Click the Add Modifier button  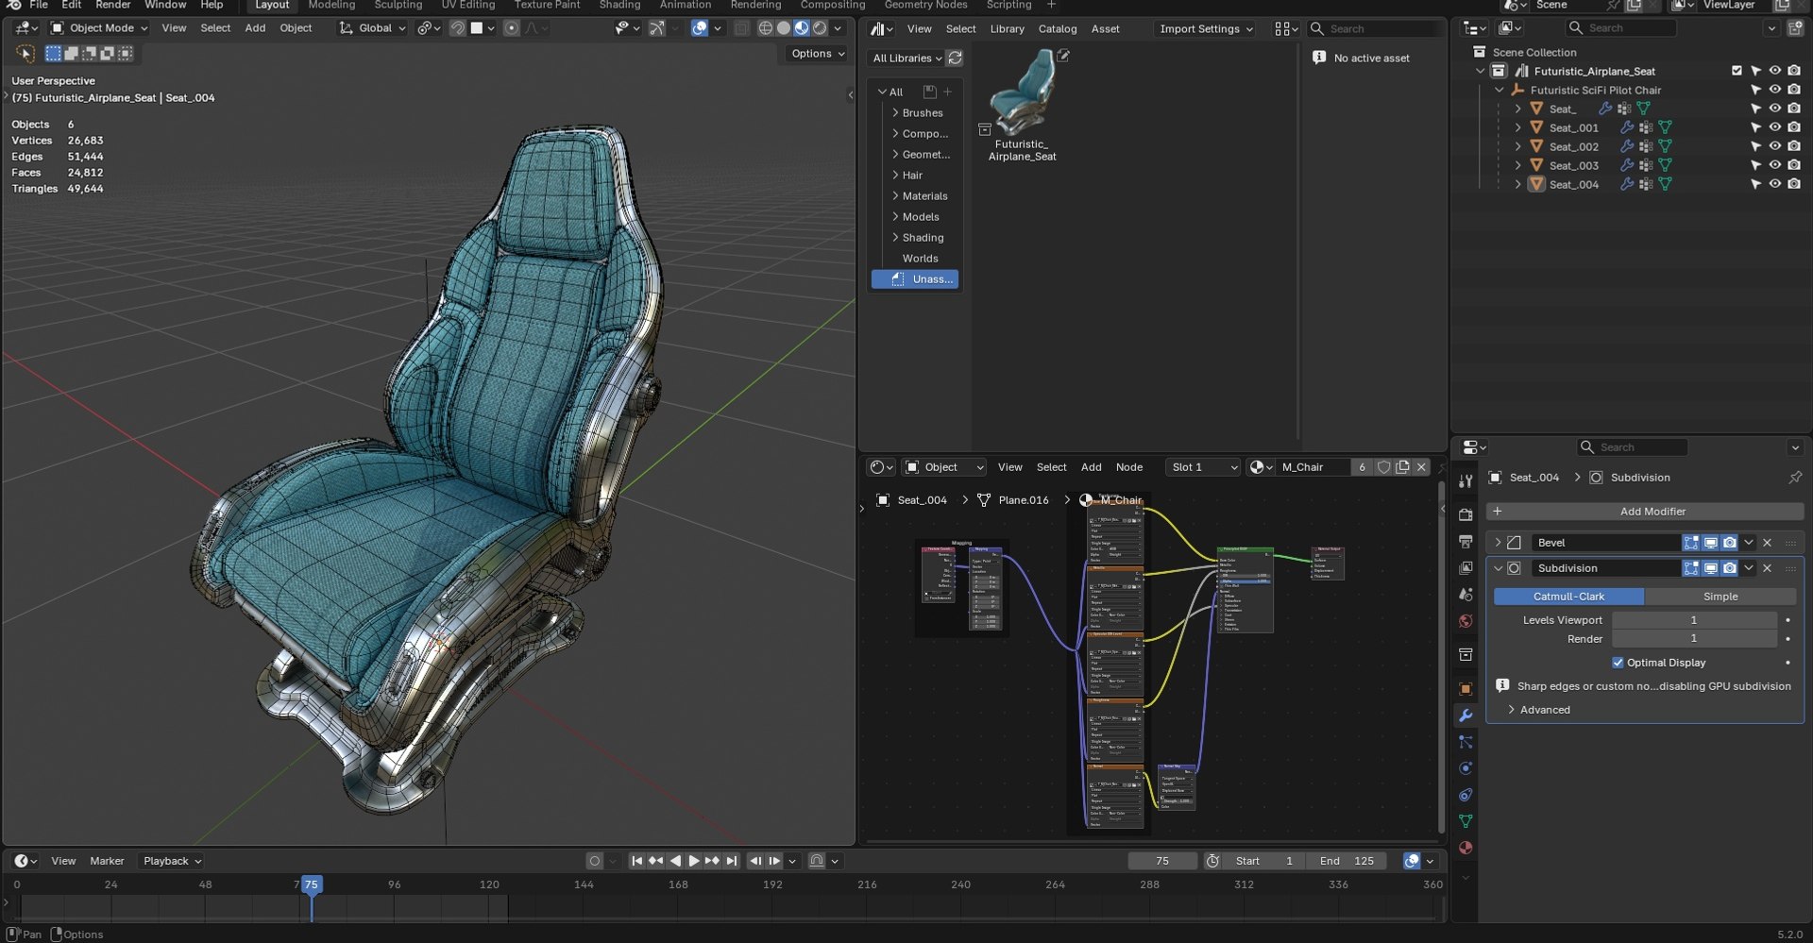[x=1645, y=511]
